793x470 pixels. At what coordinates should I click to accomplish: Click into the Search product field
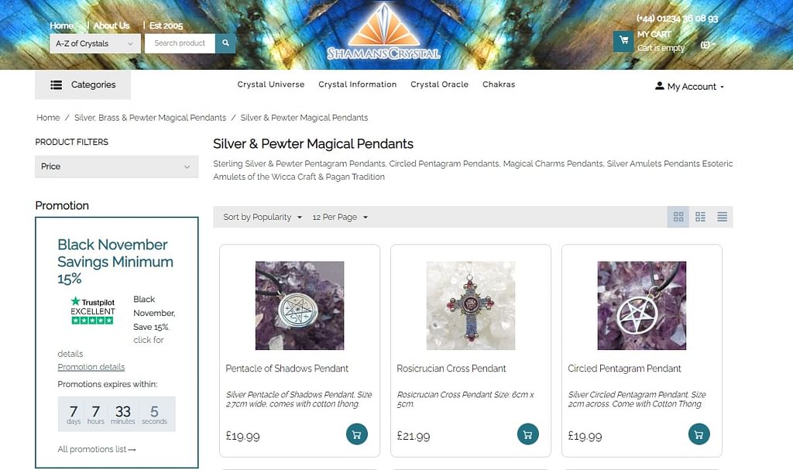(180, 43)
